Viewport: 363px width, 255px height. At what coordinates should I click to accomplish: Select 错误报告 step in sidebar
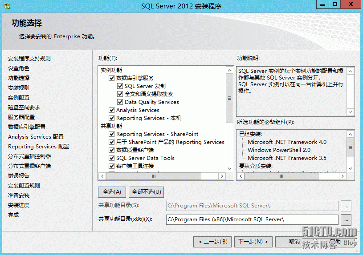click(x=19, y=176)
